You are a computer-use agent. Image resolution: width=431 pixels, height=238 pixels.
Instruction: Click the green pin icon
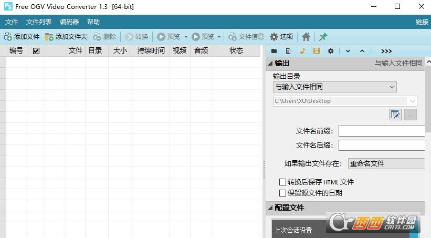(x=323, y=37)
